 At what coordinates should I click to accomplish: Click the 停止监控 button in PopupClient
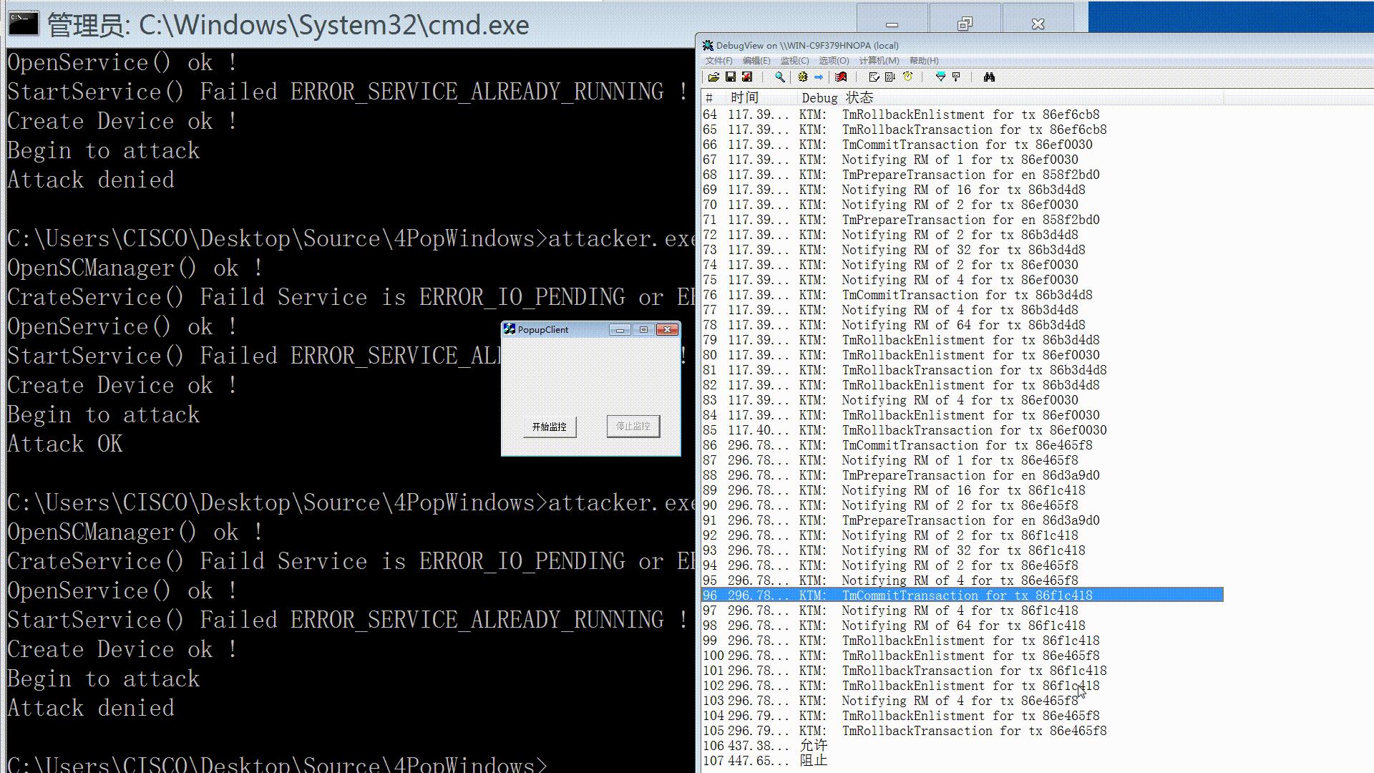(633, 427)
